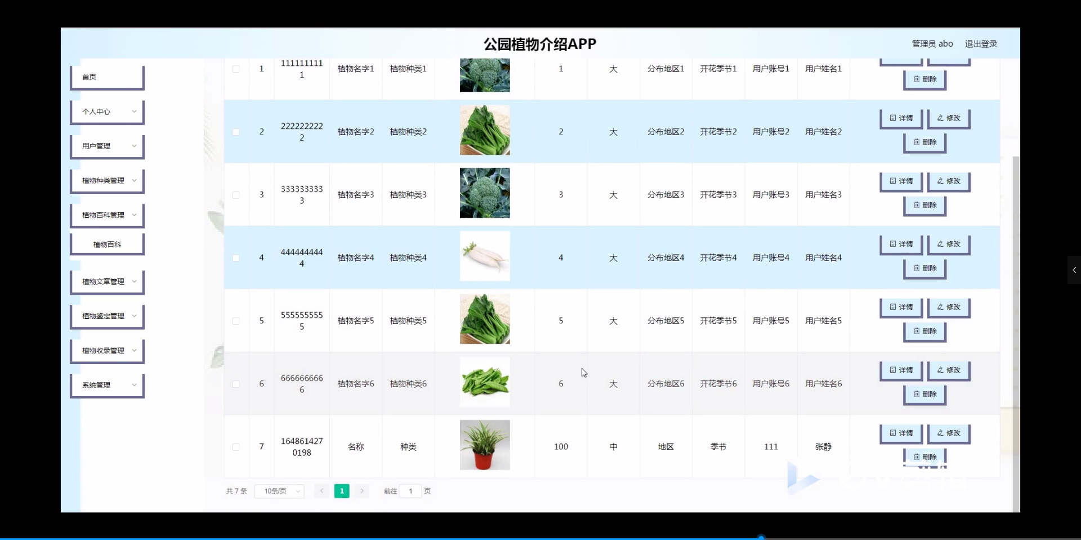
Task: Open the leafy greens thumbnail in row 2
Action: tap(485, 130)
